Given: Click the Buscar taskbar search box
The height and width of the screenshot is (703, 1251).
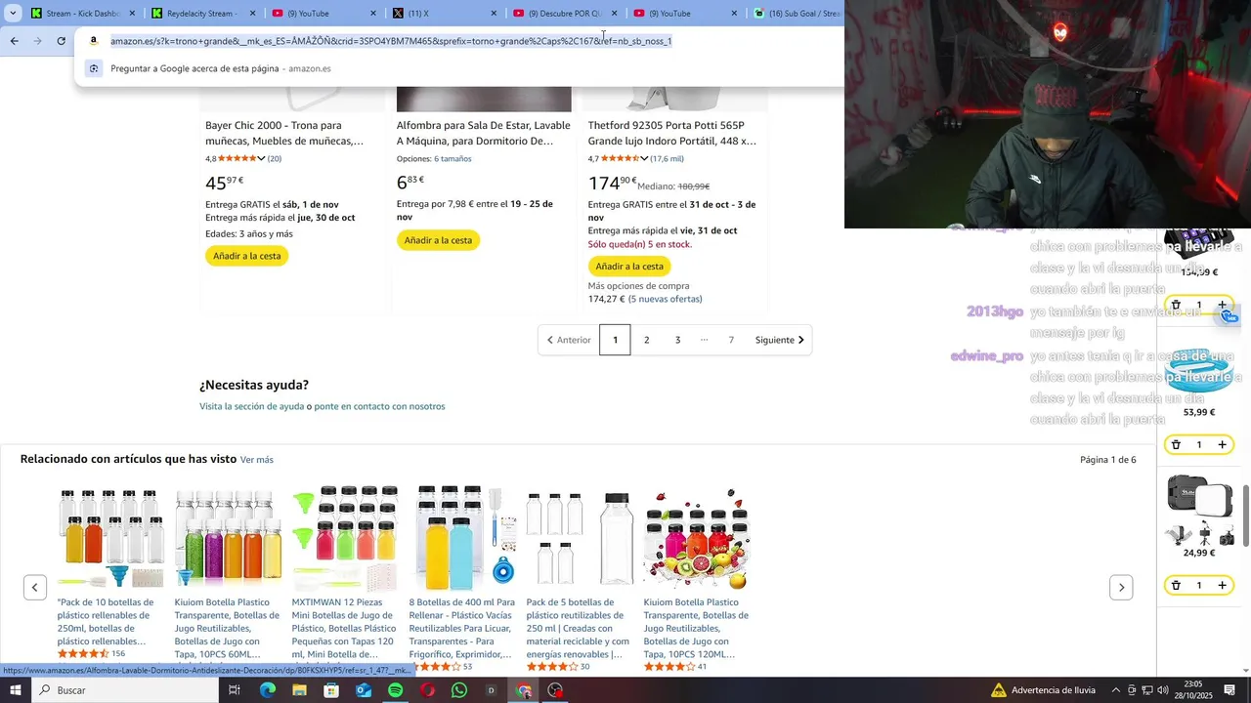Looking at the screenshot, I should 125,690.
